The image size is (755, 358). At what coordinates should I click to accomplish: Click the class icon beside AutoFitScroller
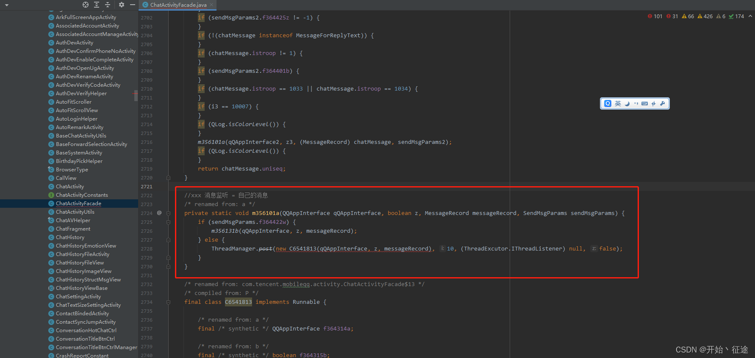[51, 102]
